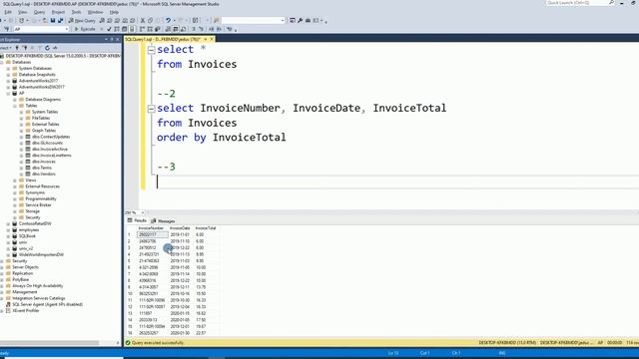Expand the dbo.Invoices table node

(21, 162)
